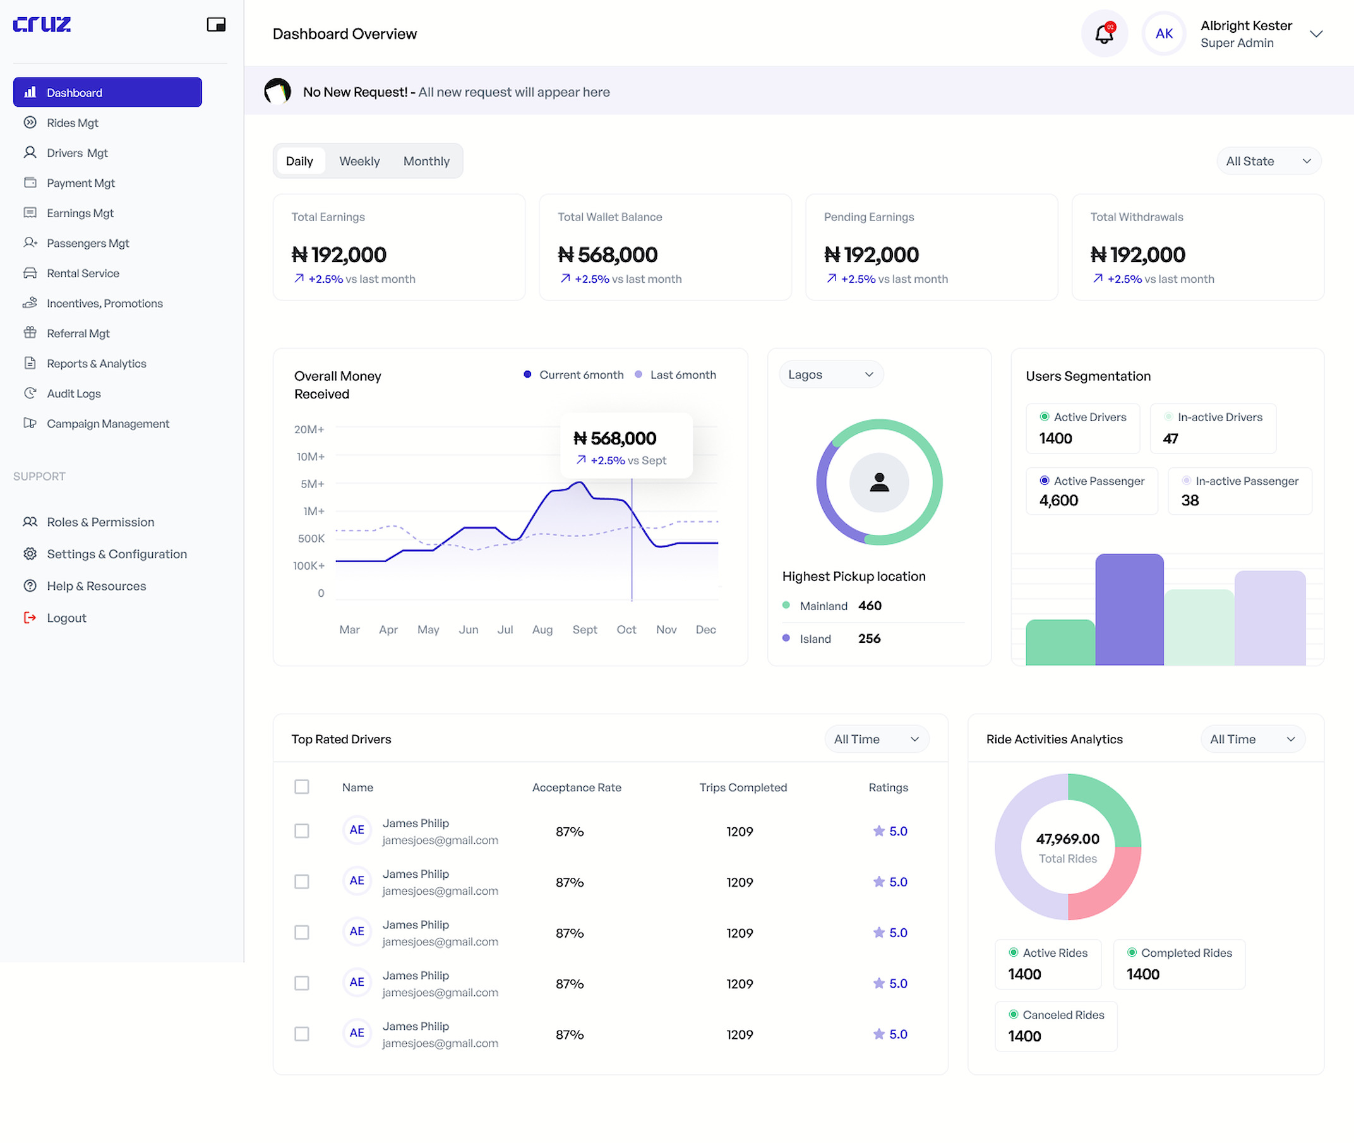The height and width of the screenshot is (1143, 1354).
Task: Click Reports & Analytics document icon
Action: pos(30,363)
